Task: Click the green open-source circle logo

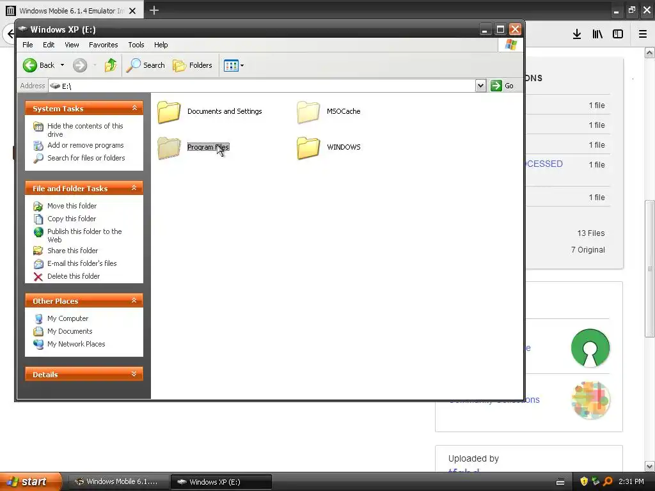Action: tap(590, 348)
